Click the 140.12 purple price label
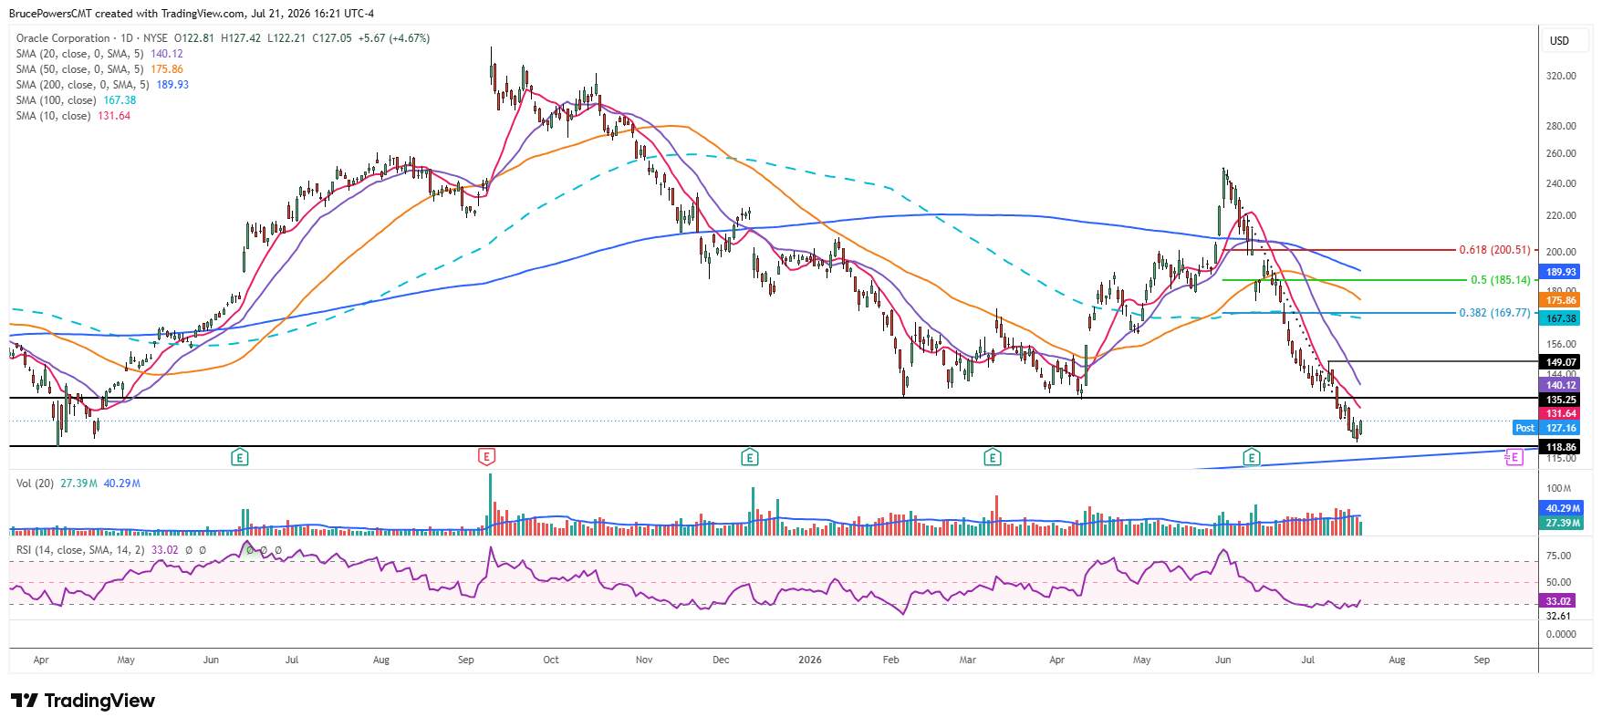This screenshot has width=1602, height=728. pos(1561,385)
